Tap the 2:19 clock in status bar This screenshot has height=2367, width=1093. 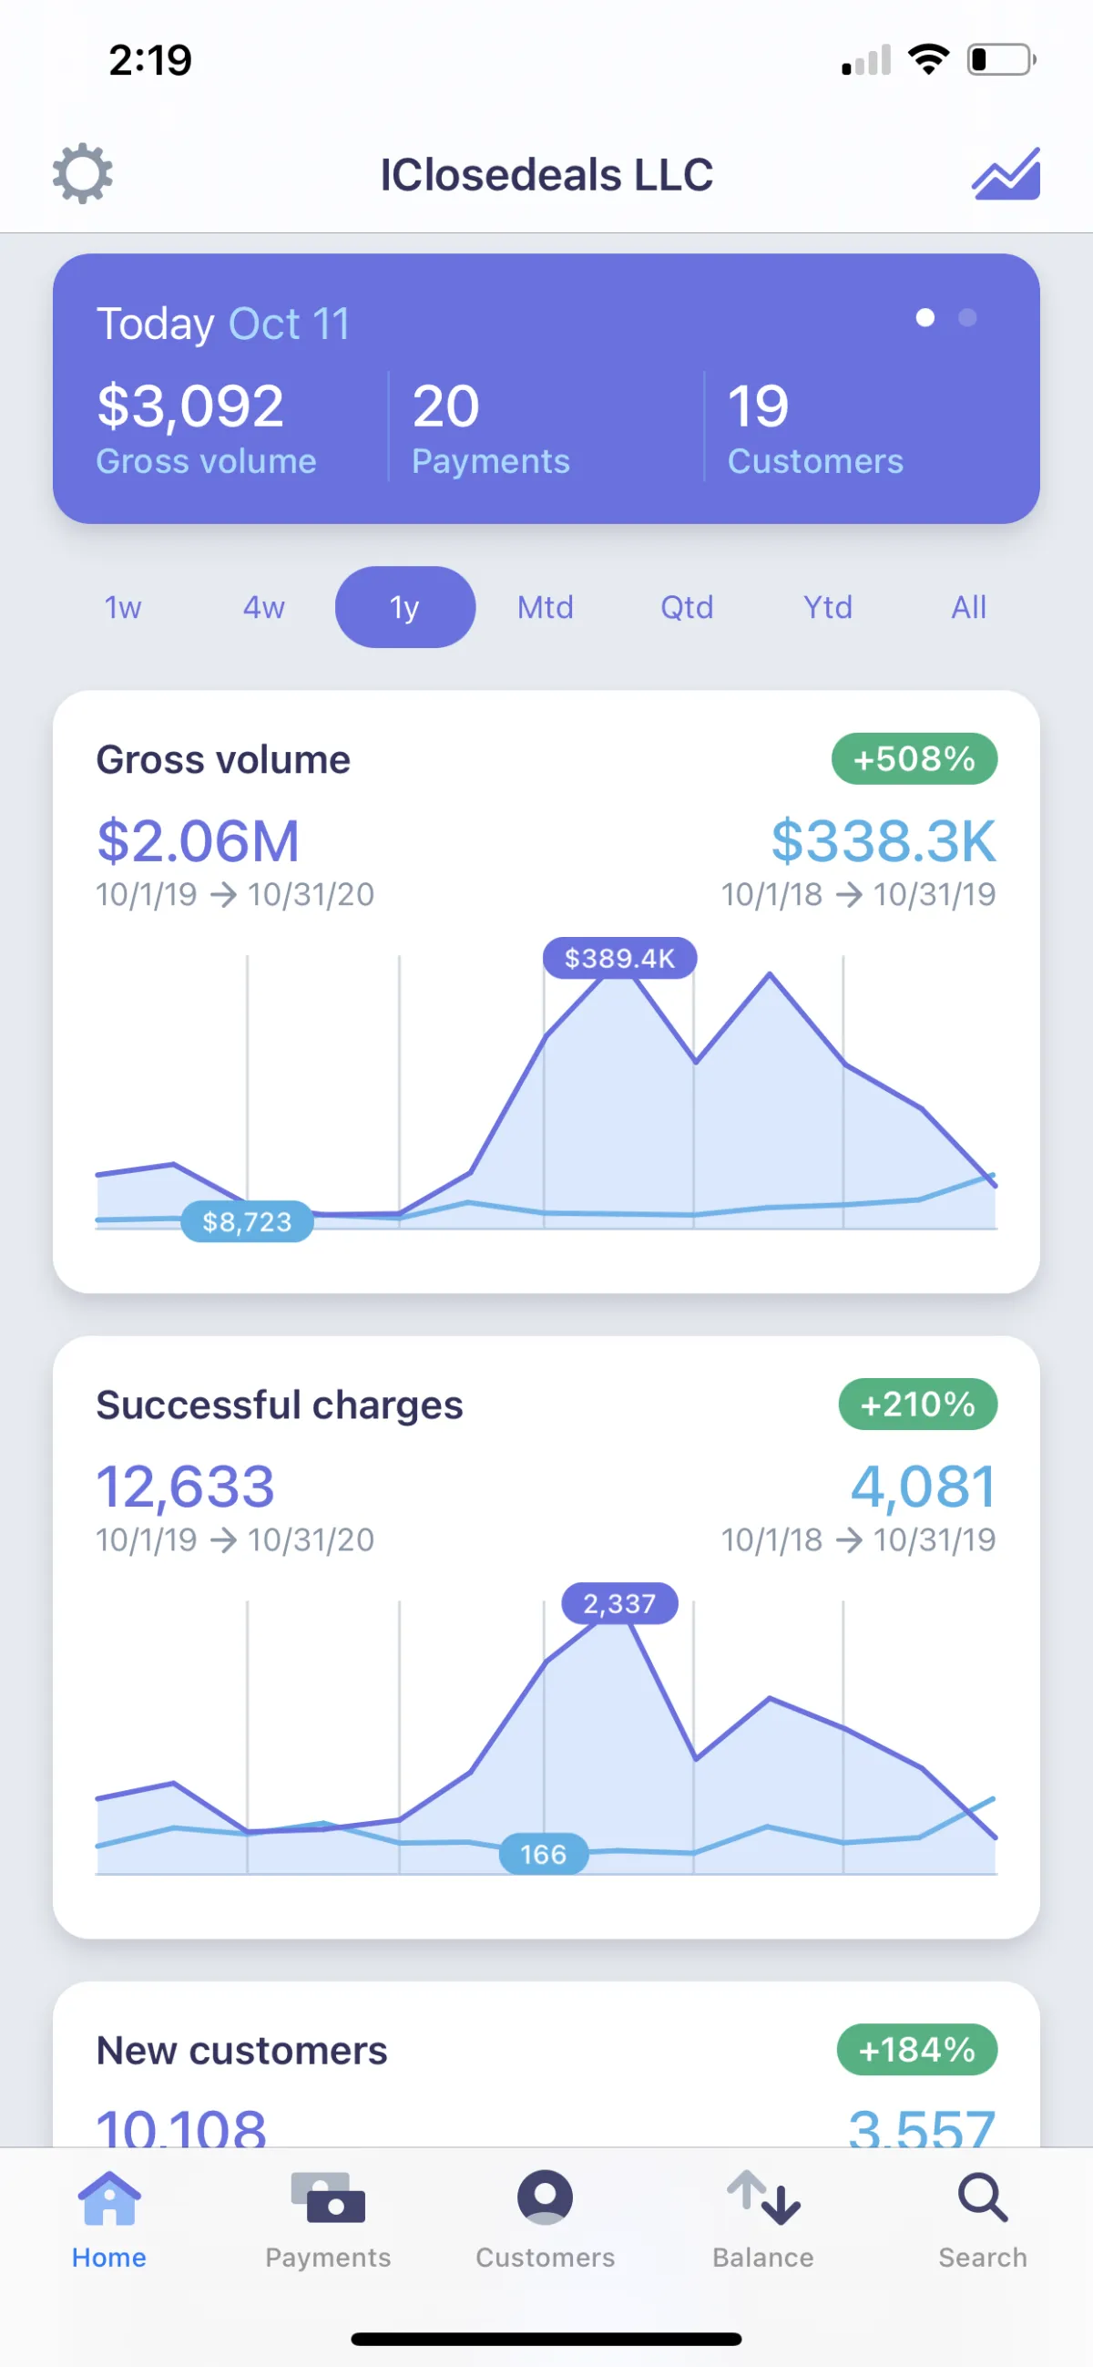150,61
